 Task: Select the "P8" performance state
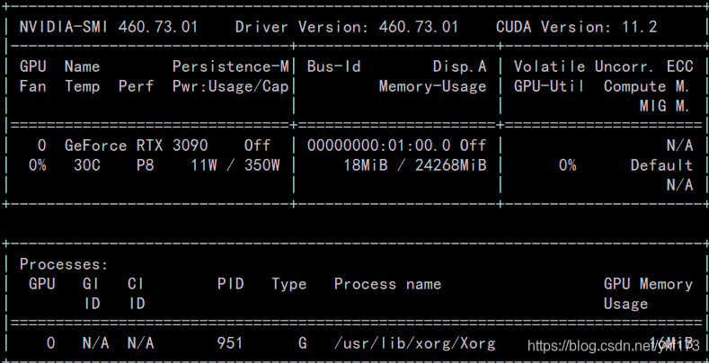pyautogui.click(x=145, y=165)
